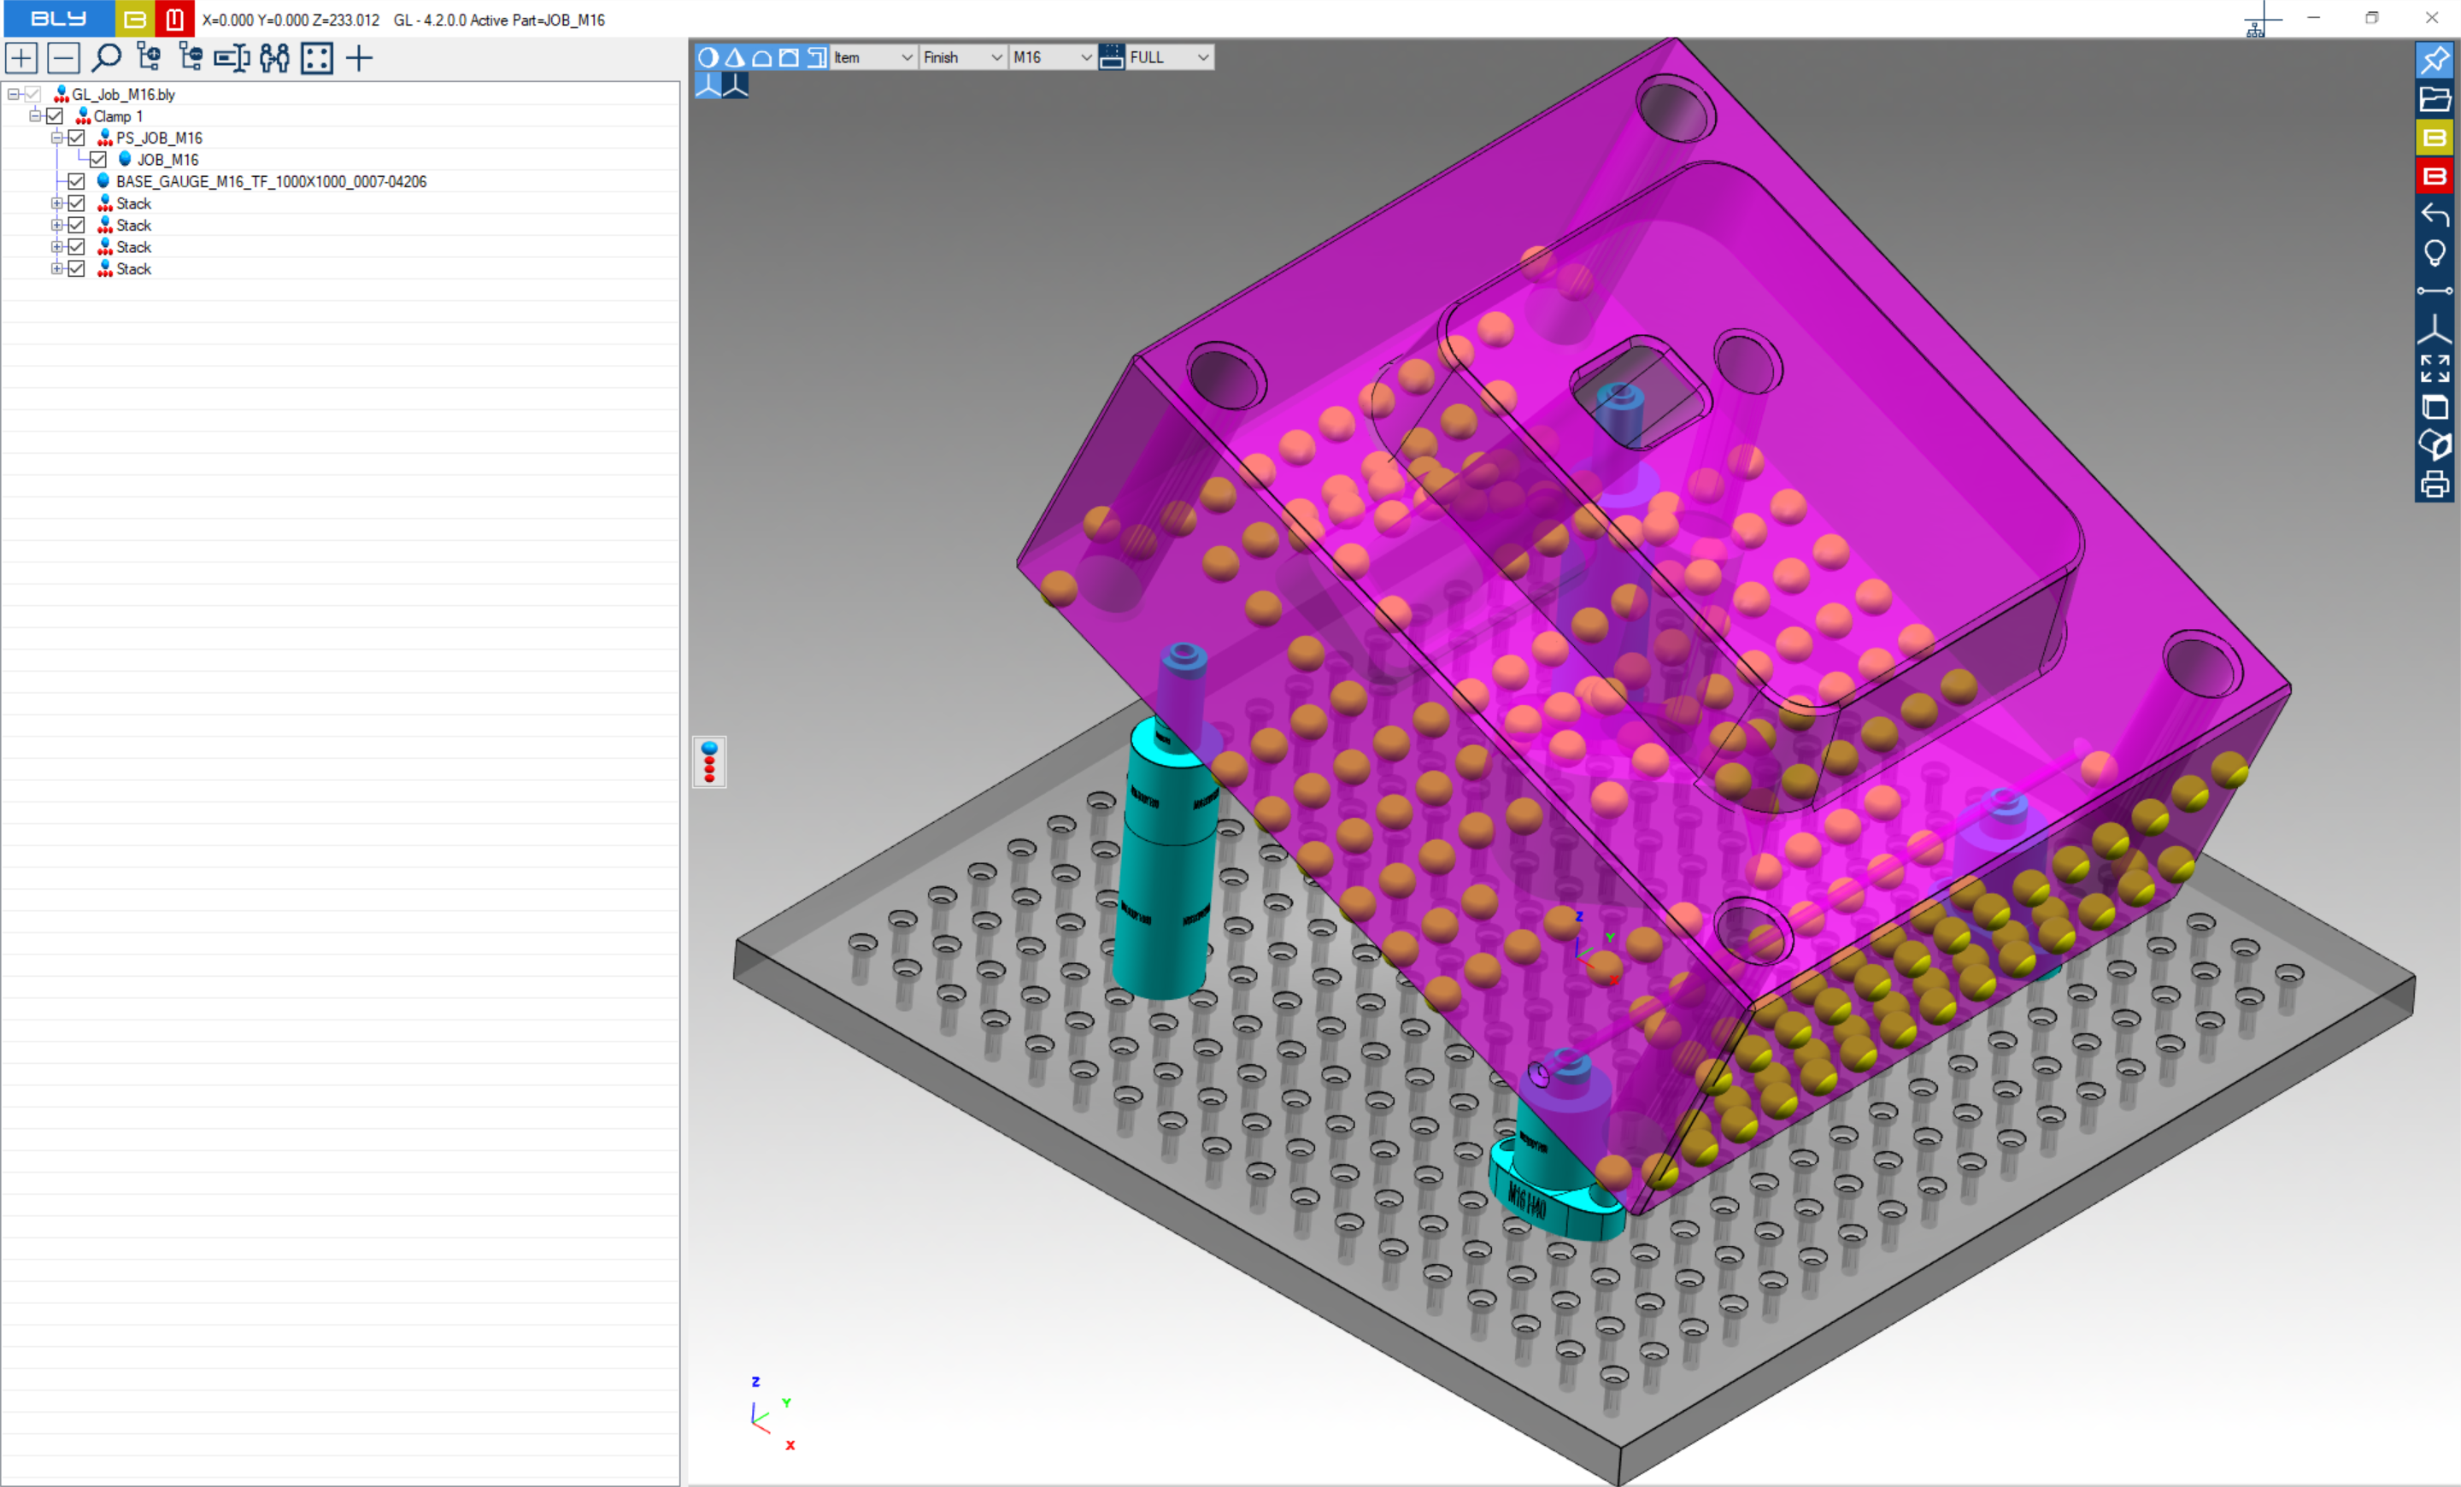2461x1487 pixels.
Task: Toggle the BASE_GAUGE_M16_TF checkbox
Action: coord(77,182)
